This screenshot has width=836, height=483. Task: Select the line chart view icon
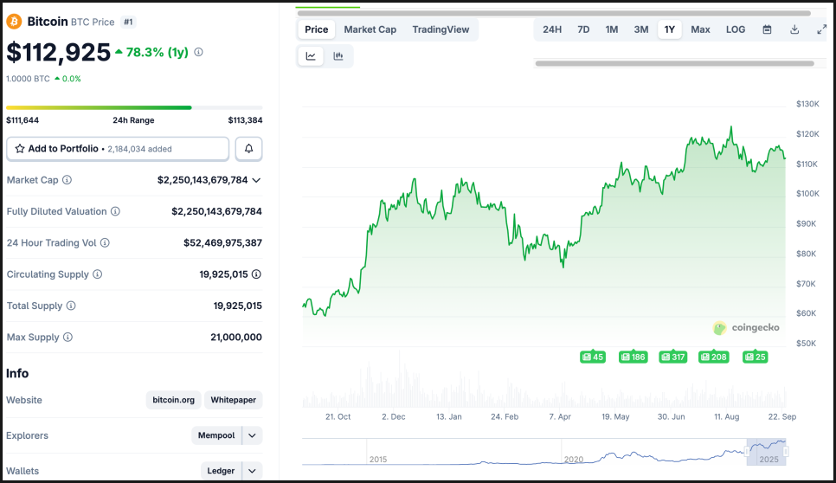(311, 56)
